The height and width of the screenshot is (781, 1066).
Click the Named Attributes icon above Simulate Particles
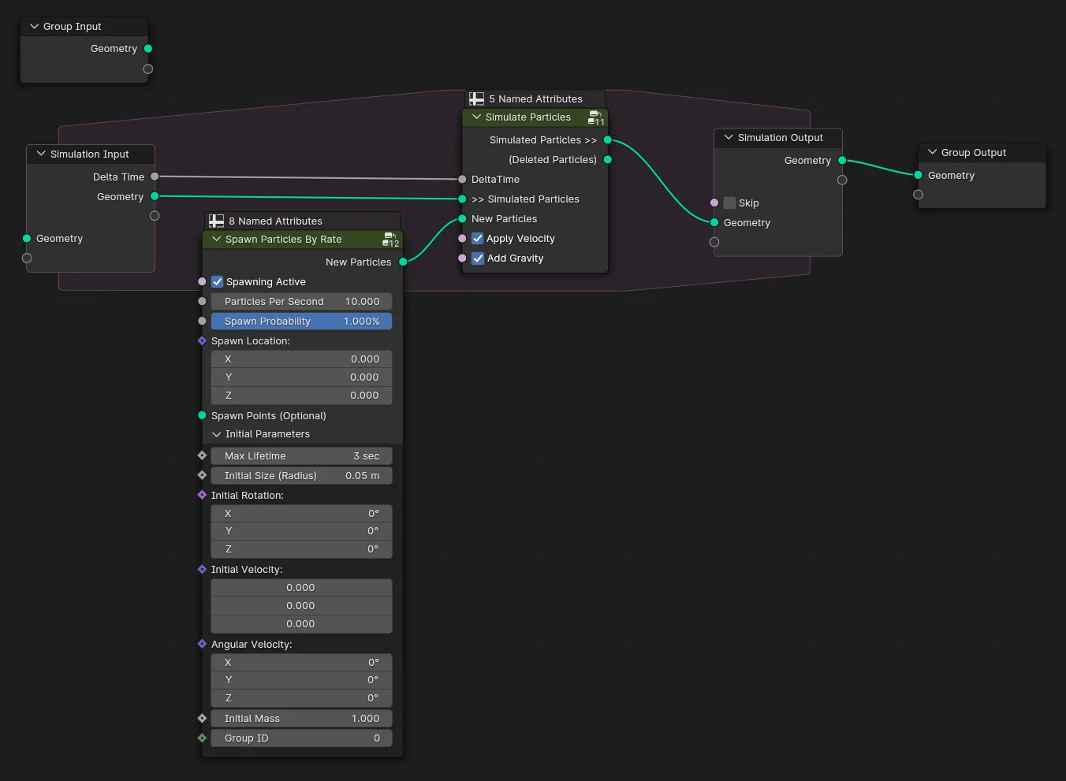point(476,99)
